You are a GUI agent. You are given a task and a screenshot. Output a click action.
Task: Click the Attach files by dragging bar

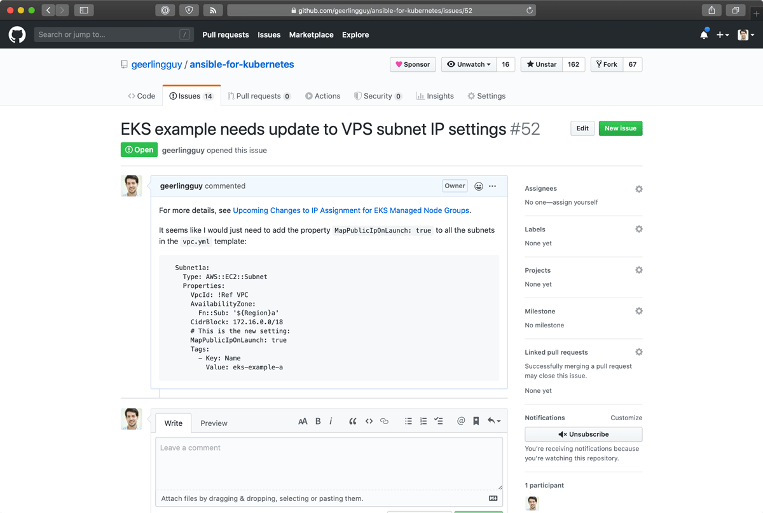329,498
